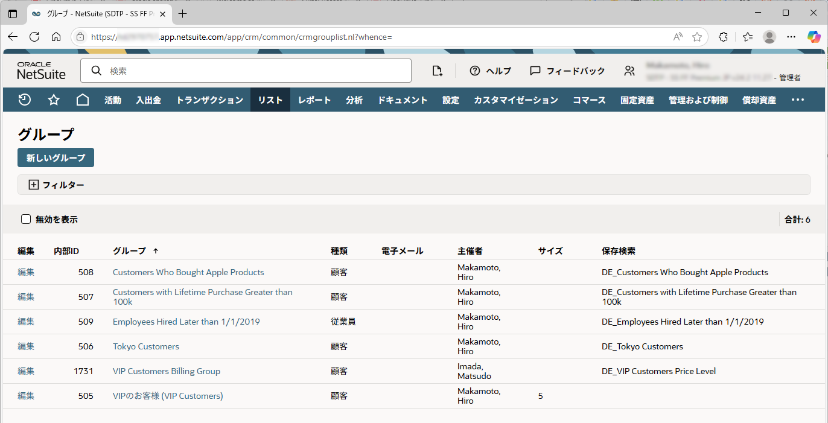Image resolution: width=828 pixels, height=423 pixels.
Task: Open the トランザクション menu
Action: [209, 100]
